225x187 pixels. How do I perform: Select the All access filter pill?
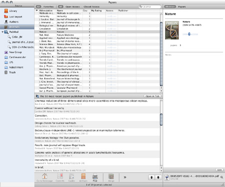click(x=60, y=6)
